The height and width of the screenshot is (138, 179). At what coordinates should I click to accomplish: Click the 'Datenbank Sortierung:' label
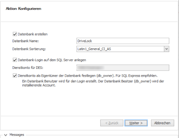point(29,49)
